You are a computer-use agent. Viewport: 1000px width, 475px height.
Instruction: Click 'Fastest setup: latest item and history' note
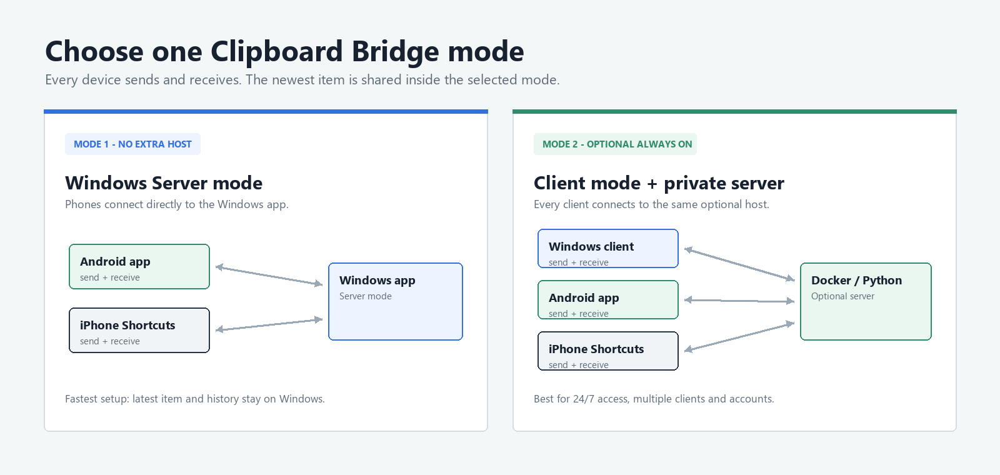click(195, 399)
